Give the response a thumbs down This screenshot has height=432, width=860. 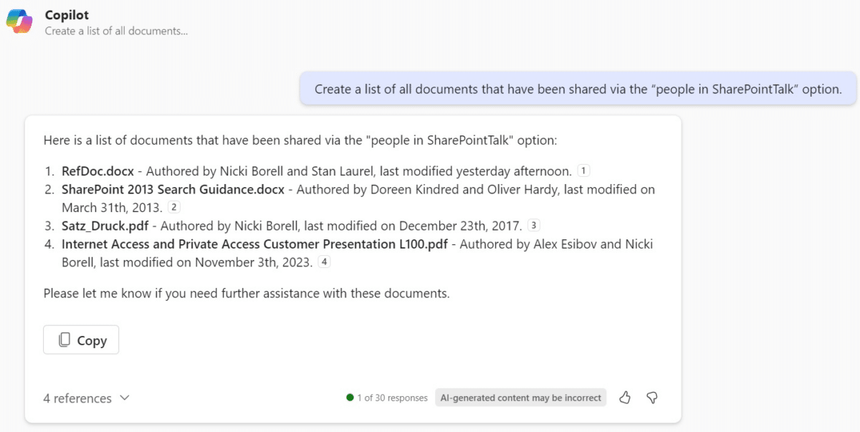click(x=652, y=398)
